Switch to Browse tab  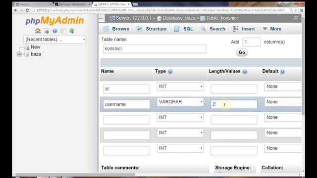[116, 29]
